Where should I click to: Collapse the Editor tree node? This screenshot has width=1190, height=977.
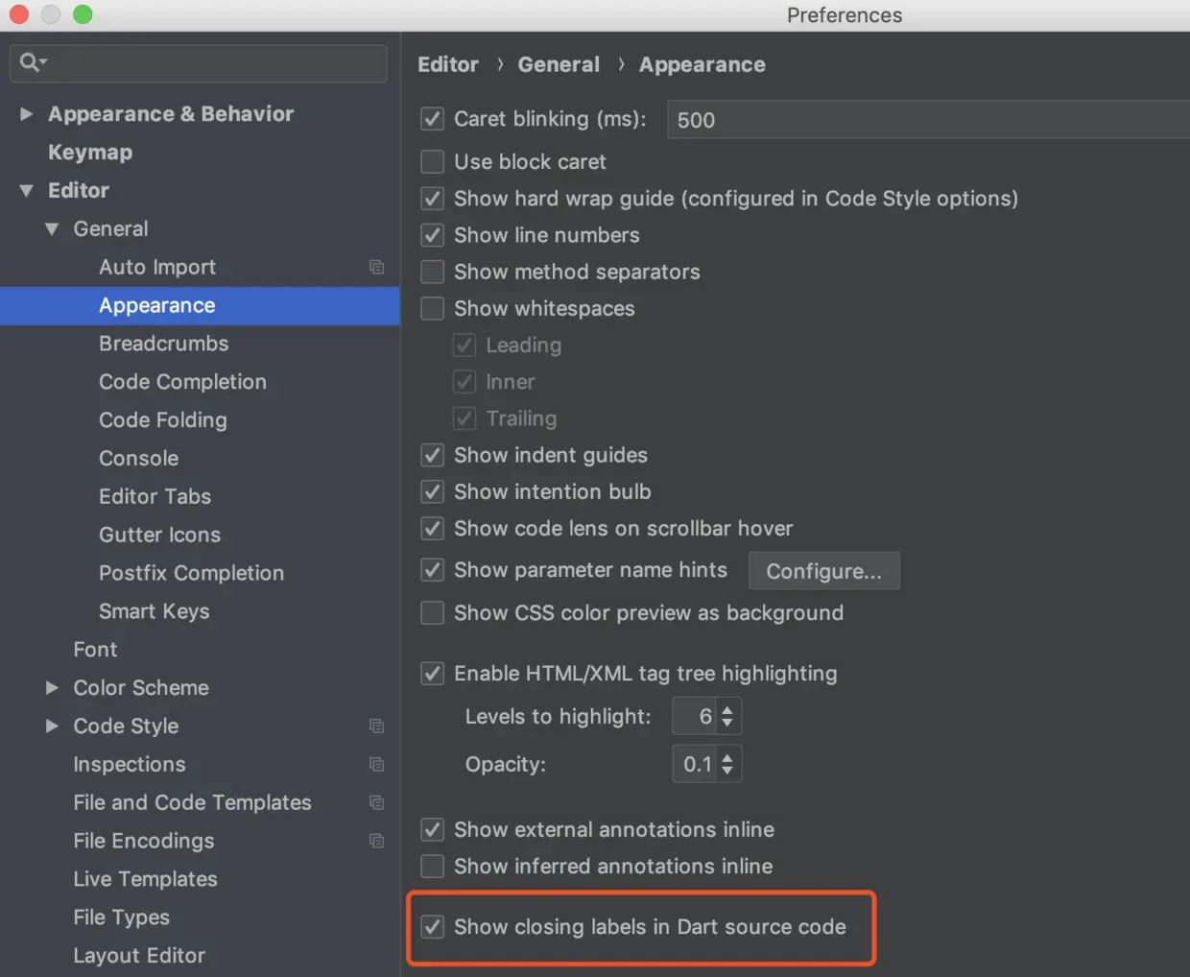[x=27, y=190]
